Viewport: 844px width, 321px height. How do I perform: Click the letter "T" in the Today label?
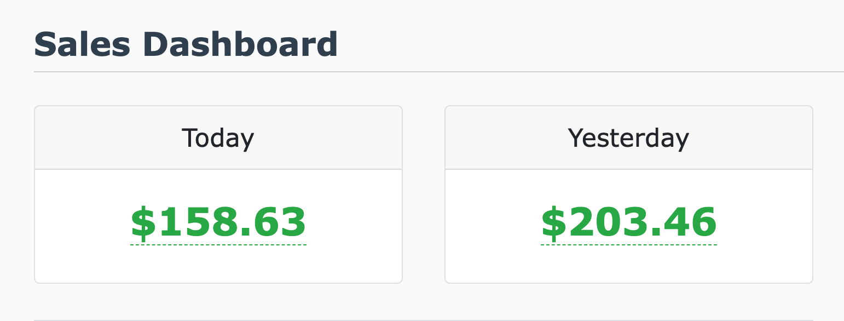pyautogui.click(x=188, y=138)
